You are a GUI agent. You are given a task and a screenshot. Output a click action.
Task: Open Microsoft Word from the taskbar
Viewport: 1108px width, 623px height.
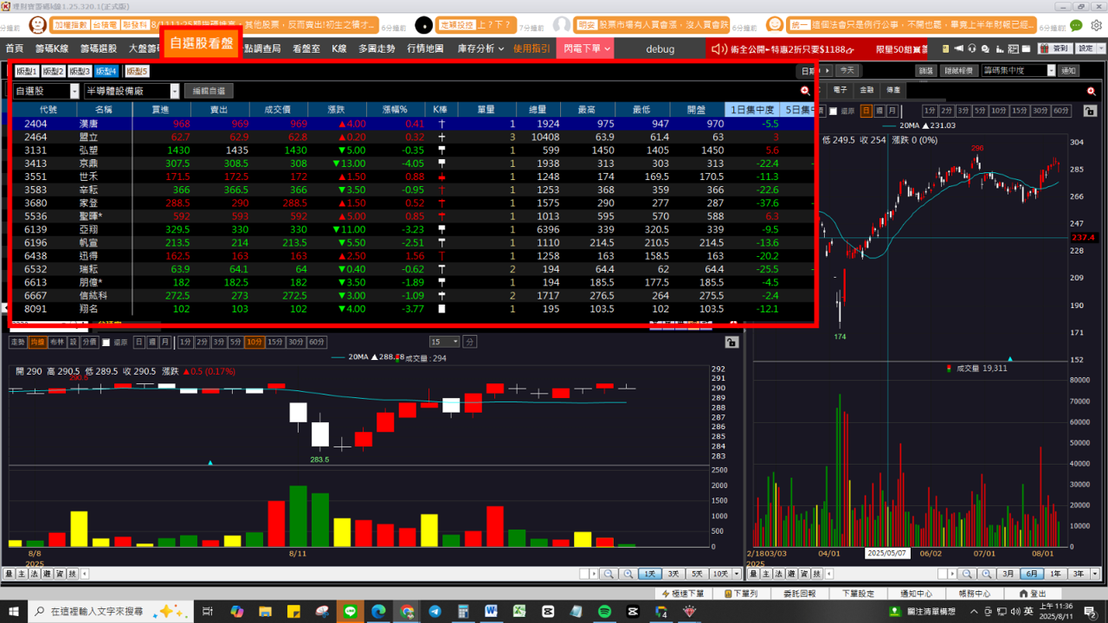click(x=492, y=612)
